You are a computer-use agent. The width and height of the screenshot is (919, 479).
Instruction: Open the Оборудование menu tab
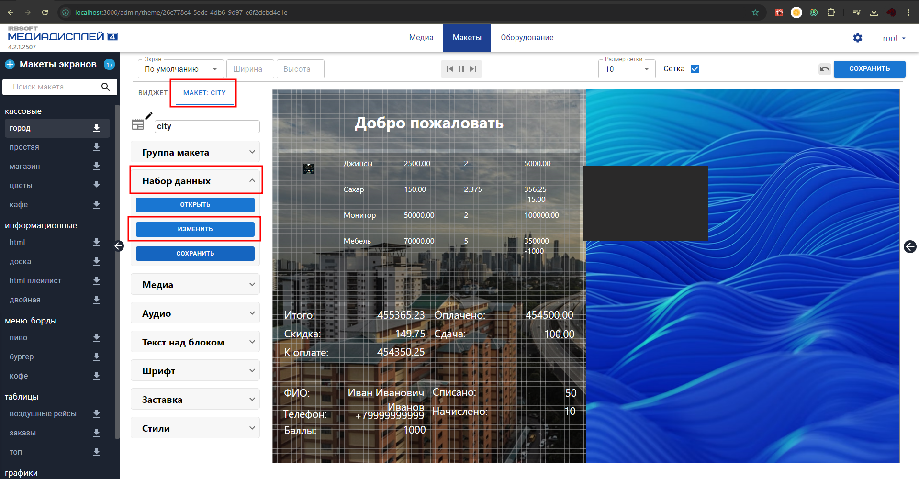tap(527, 38)
